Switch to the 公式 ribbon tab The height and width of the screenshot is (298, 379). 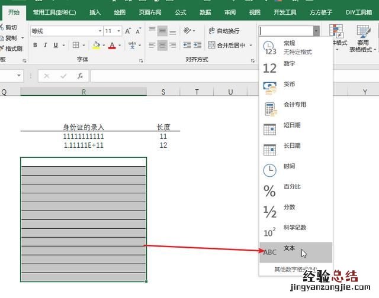tap(181, 12)
